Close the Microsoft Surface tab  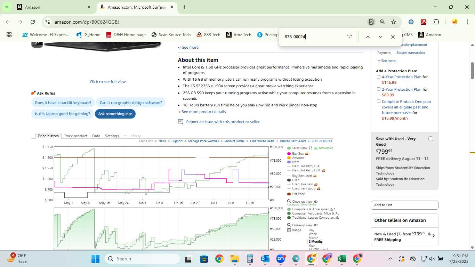point(172,7)
